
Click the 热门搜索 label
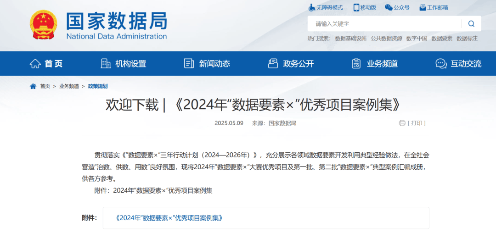click(x=319, y=39)
